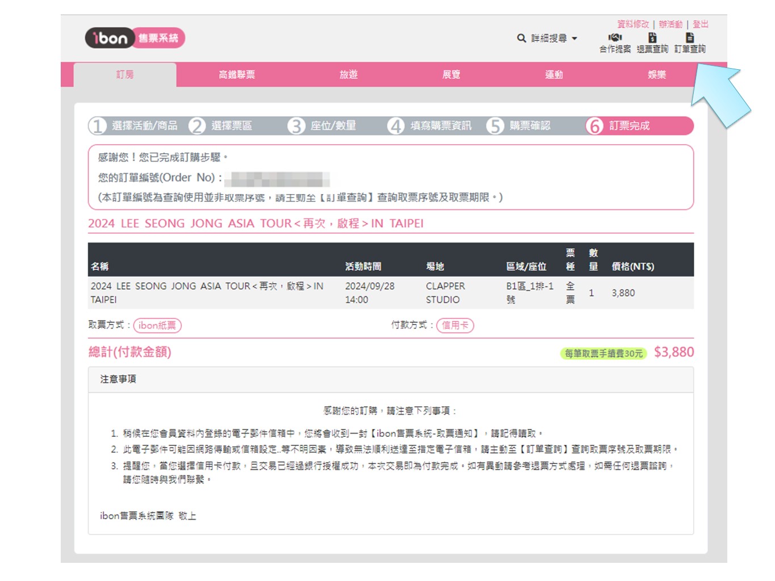
Task: Click the 您的訂單編號(Order No) label
Action: pos(160,178)
